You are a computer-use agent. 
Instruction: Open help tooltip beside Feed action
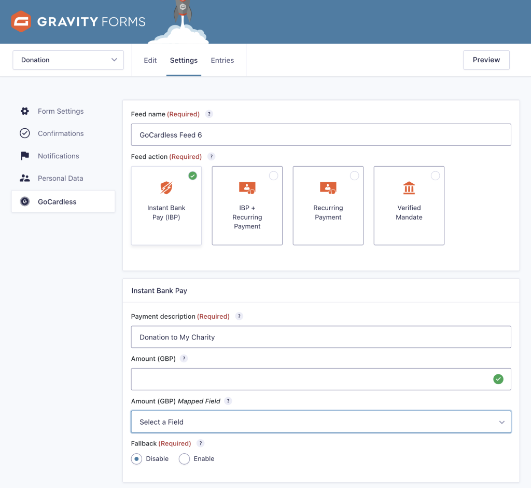click(212, 156)
